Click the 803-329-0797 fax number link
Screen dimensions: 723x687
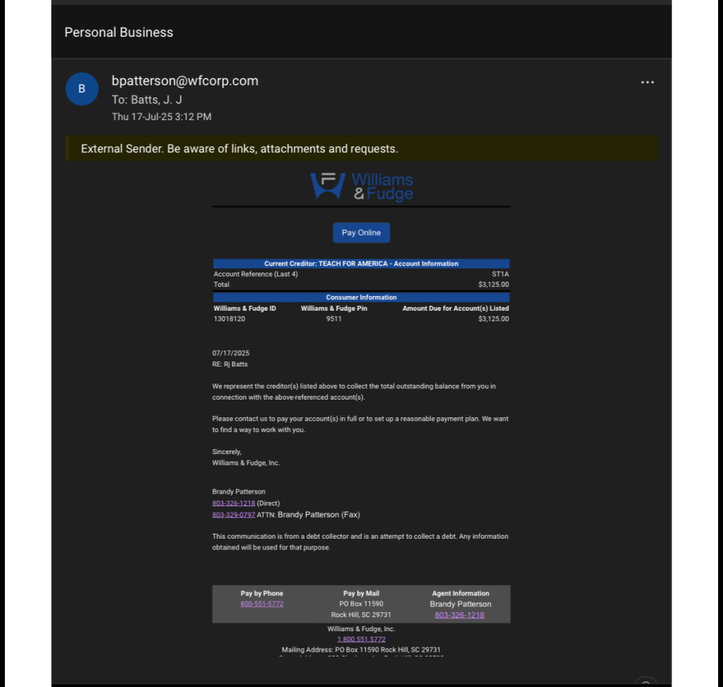[233, 515]
